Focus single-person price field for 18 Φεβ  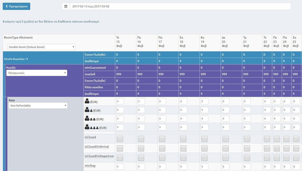point(183,101)
